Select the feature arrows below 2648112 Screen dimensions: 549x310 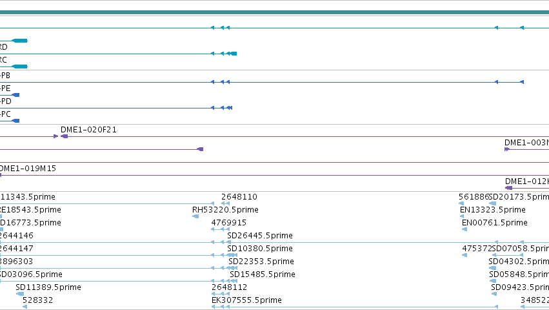(x=221, y=294)
